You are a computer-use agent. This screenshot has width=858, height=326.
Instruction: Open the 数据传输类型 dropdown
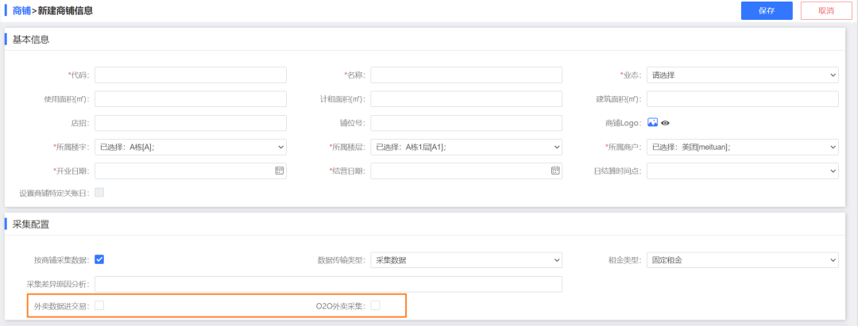[x=466, y=259]
